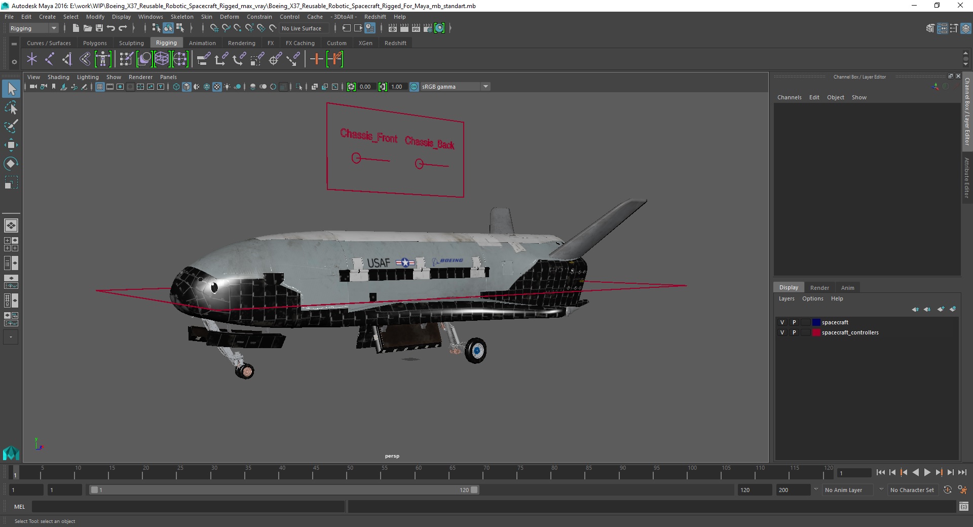Open the No Anim Layer dropdown arrow
The height and width of the screenshot is (527, 973).
816,490
